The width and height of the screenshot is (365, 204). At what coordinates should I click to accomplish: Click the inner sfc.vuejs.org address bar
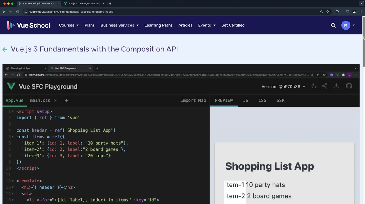tap(168, 75)
